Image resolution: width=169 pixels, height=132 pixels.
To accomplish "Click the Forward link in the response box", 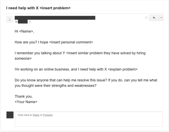I will 48,115.
